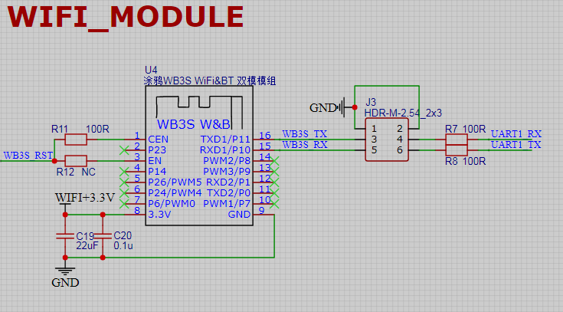The height and width of the screenshot is (312, 563).
Task: Click resistor R7 symbol
Action: 457,140
